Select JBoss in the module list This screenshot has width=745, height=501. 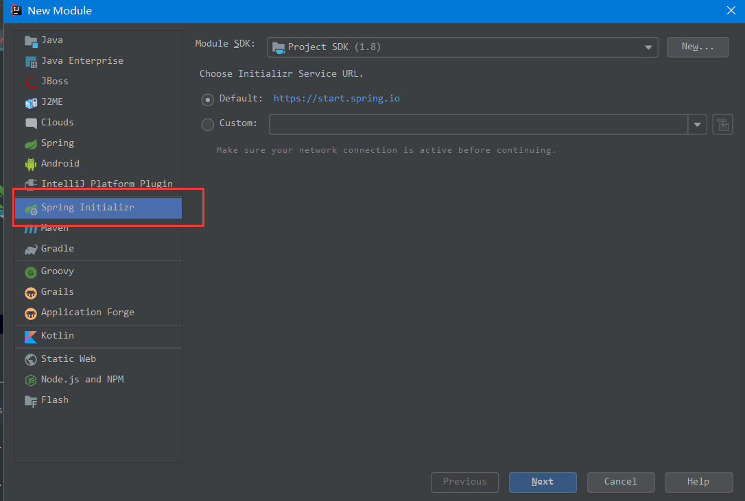pos(98,81)
